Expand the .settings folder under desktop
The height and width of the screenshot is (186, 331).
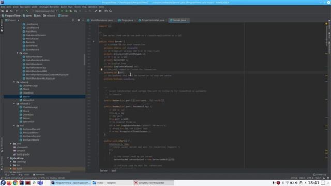(x=11, y=162)
